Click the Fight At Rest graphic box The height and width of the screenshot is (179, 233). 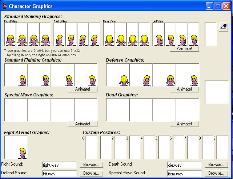[x=16, y=147]
